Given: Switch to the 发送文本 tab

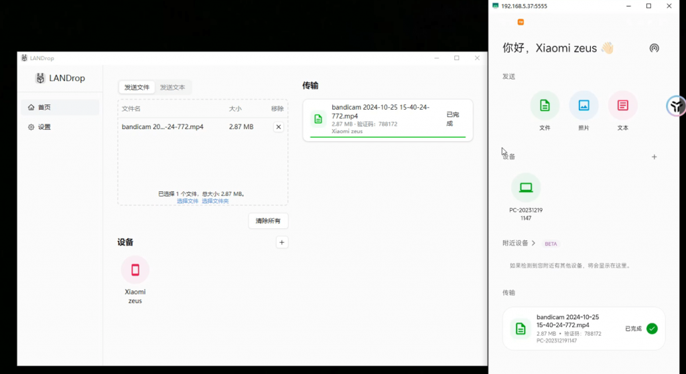Looking at the screenshot, I should pyautogui.click(x=173, y=87).
